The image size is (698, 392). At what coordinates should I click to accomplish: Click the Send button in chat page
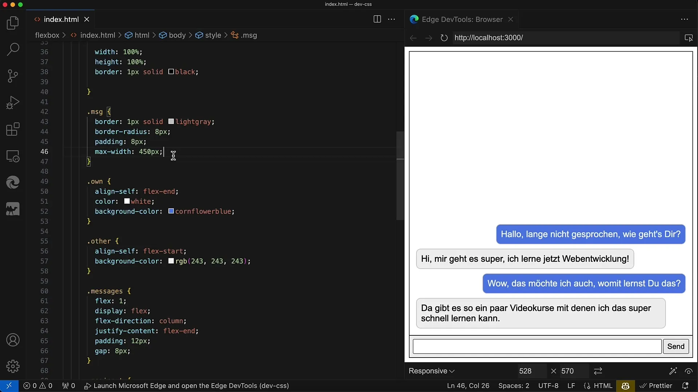(x=676, y=346)
